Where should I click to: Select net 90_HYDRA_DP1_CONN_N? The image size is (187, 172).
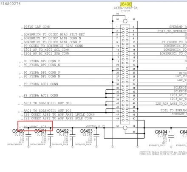(x=42, y=76)
